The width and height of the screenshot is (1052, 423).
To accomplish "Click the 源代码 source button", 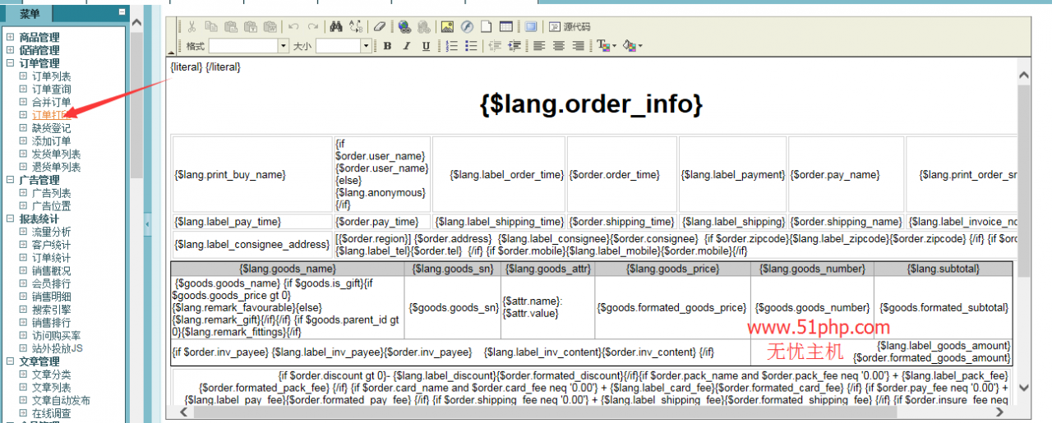I will click(569, 26).
